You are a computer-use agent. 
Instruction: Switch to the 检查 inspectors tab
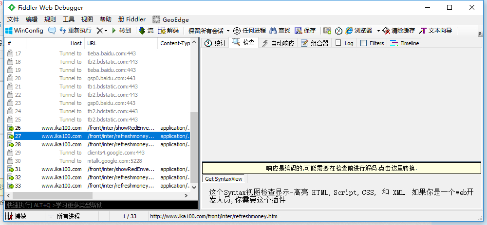click(244, 42)
